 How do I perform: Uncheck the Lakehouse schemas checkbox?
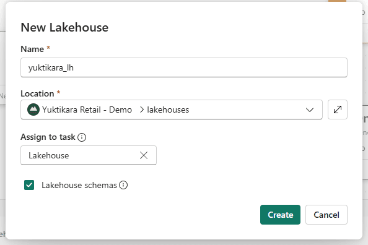[x=29, y=185]
